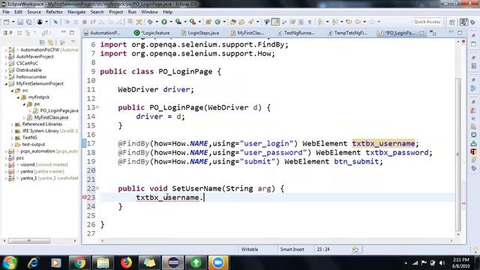Viewport: 480px width, 270px height.
Task: Switch to LoginSteps.java editor tab
Action: (x=200, y=33)
